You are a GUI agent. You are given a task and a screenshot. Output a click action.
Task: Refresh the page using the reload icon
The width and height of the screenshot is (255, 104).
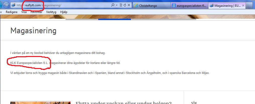(x=125, y=5)
